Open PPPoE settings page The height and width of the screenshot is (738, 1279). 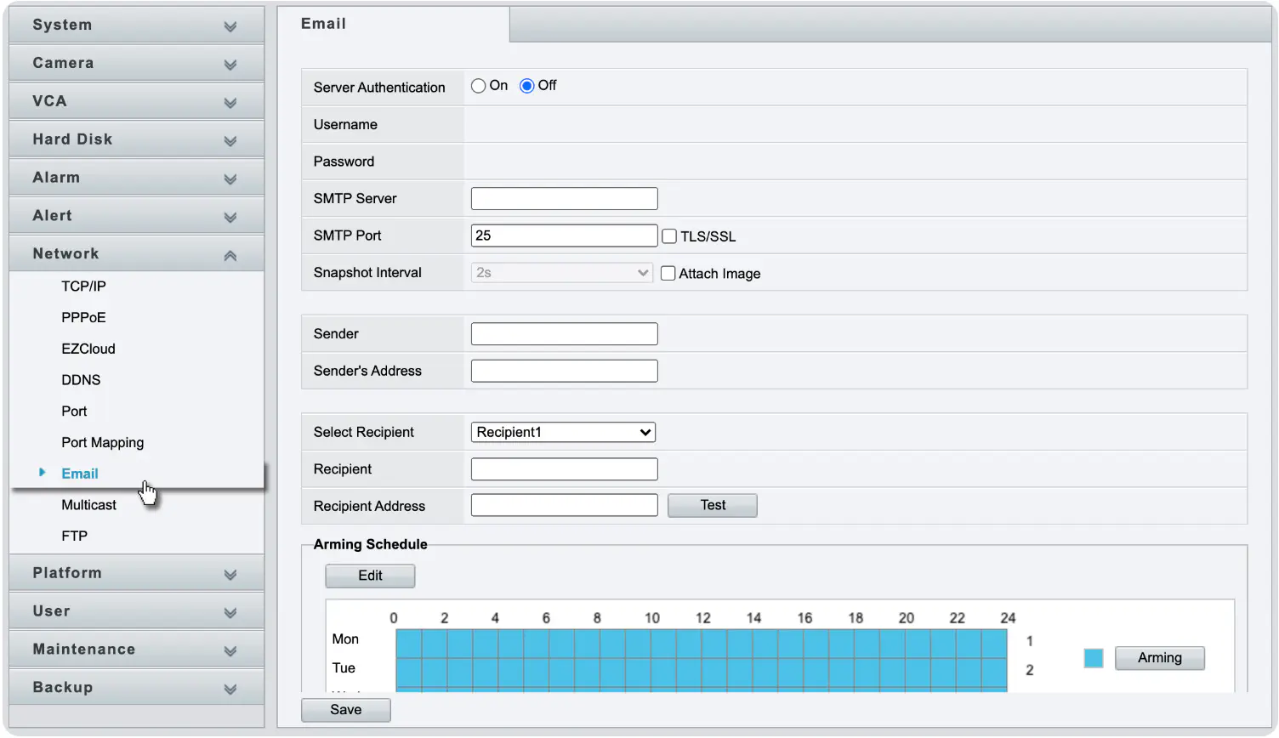(83, 318)
